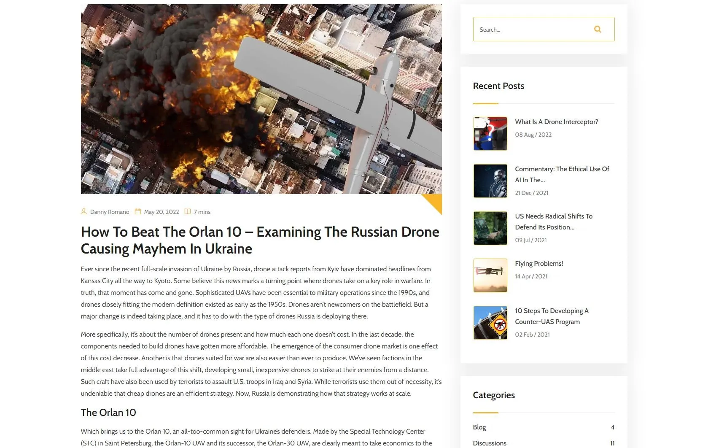Image resolution: width=708 pixels, height=448 pixels.
Task: Click the calendar date icon
Action: pos(137,212)
